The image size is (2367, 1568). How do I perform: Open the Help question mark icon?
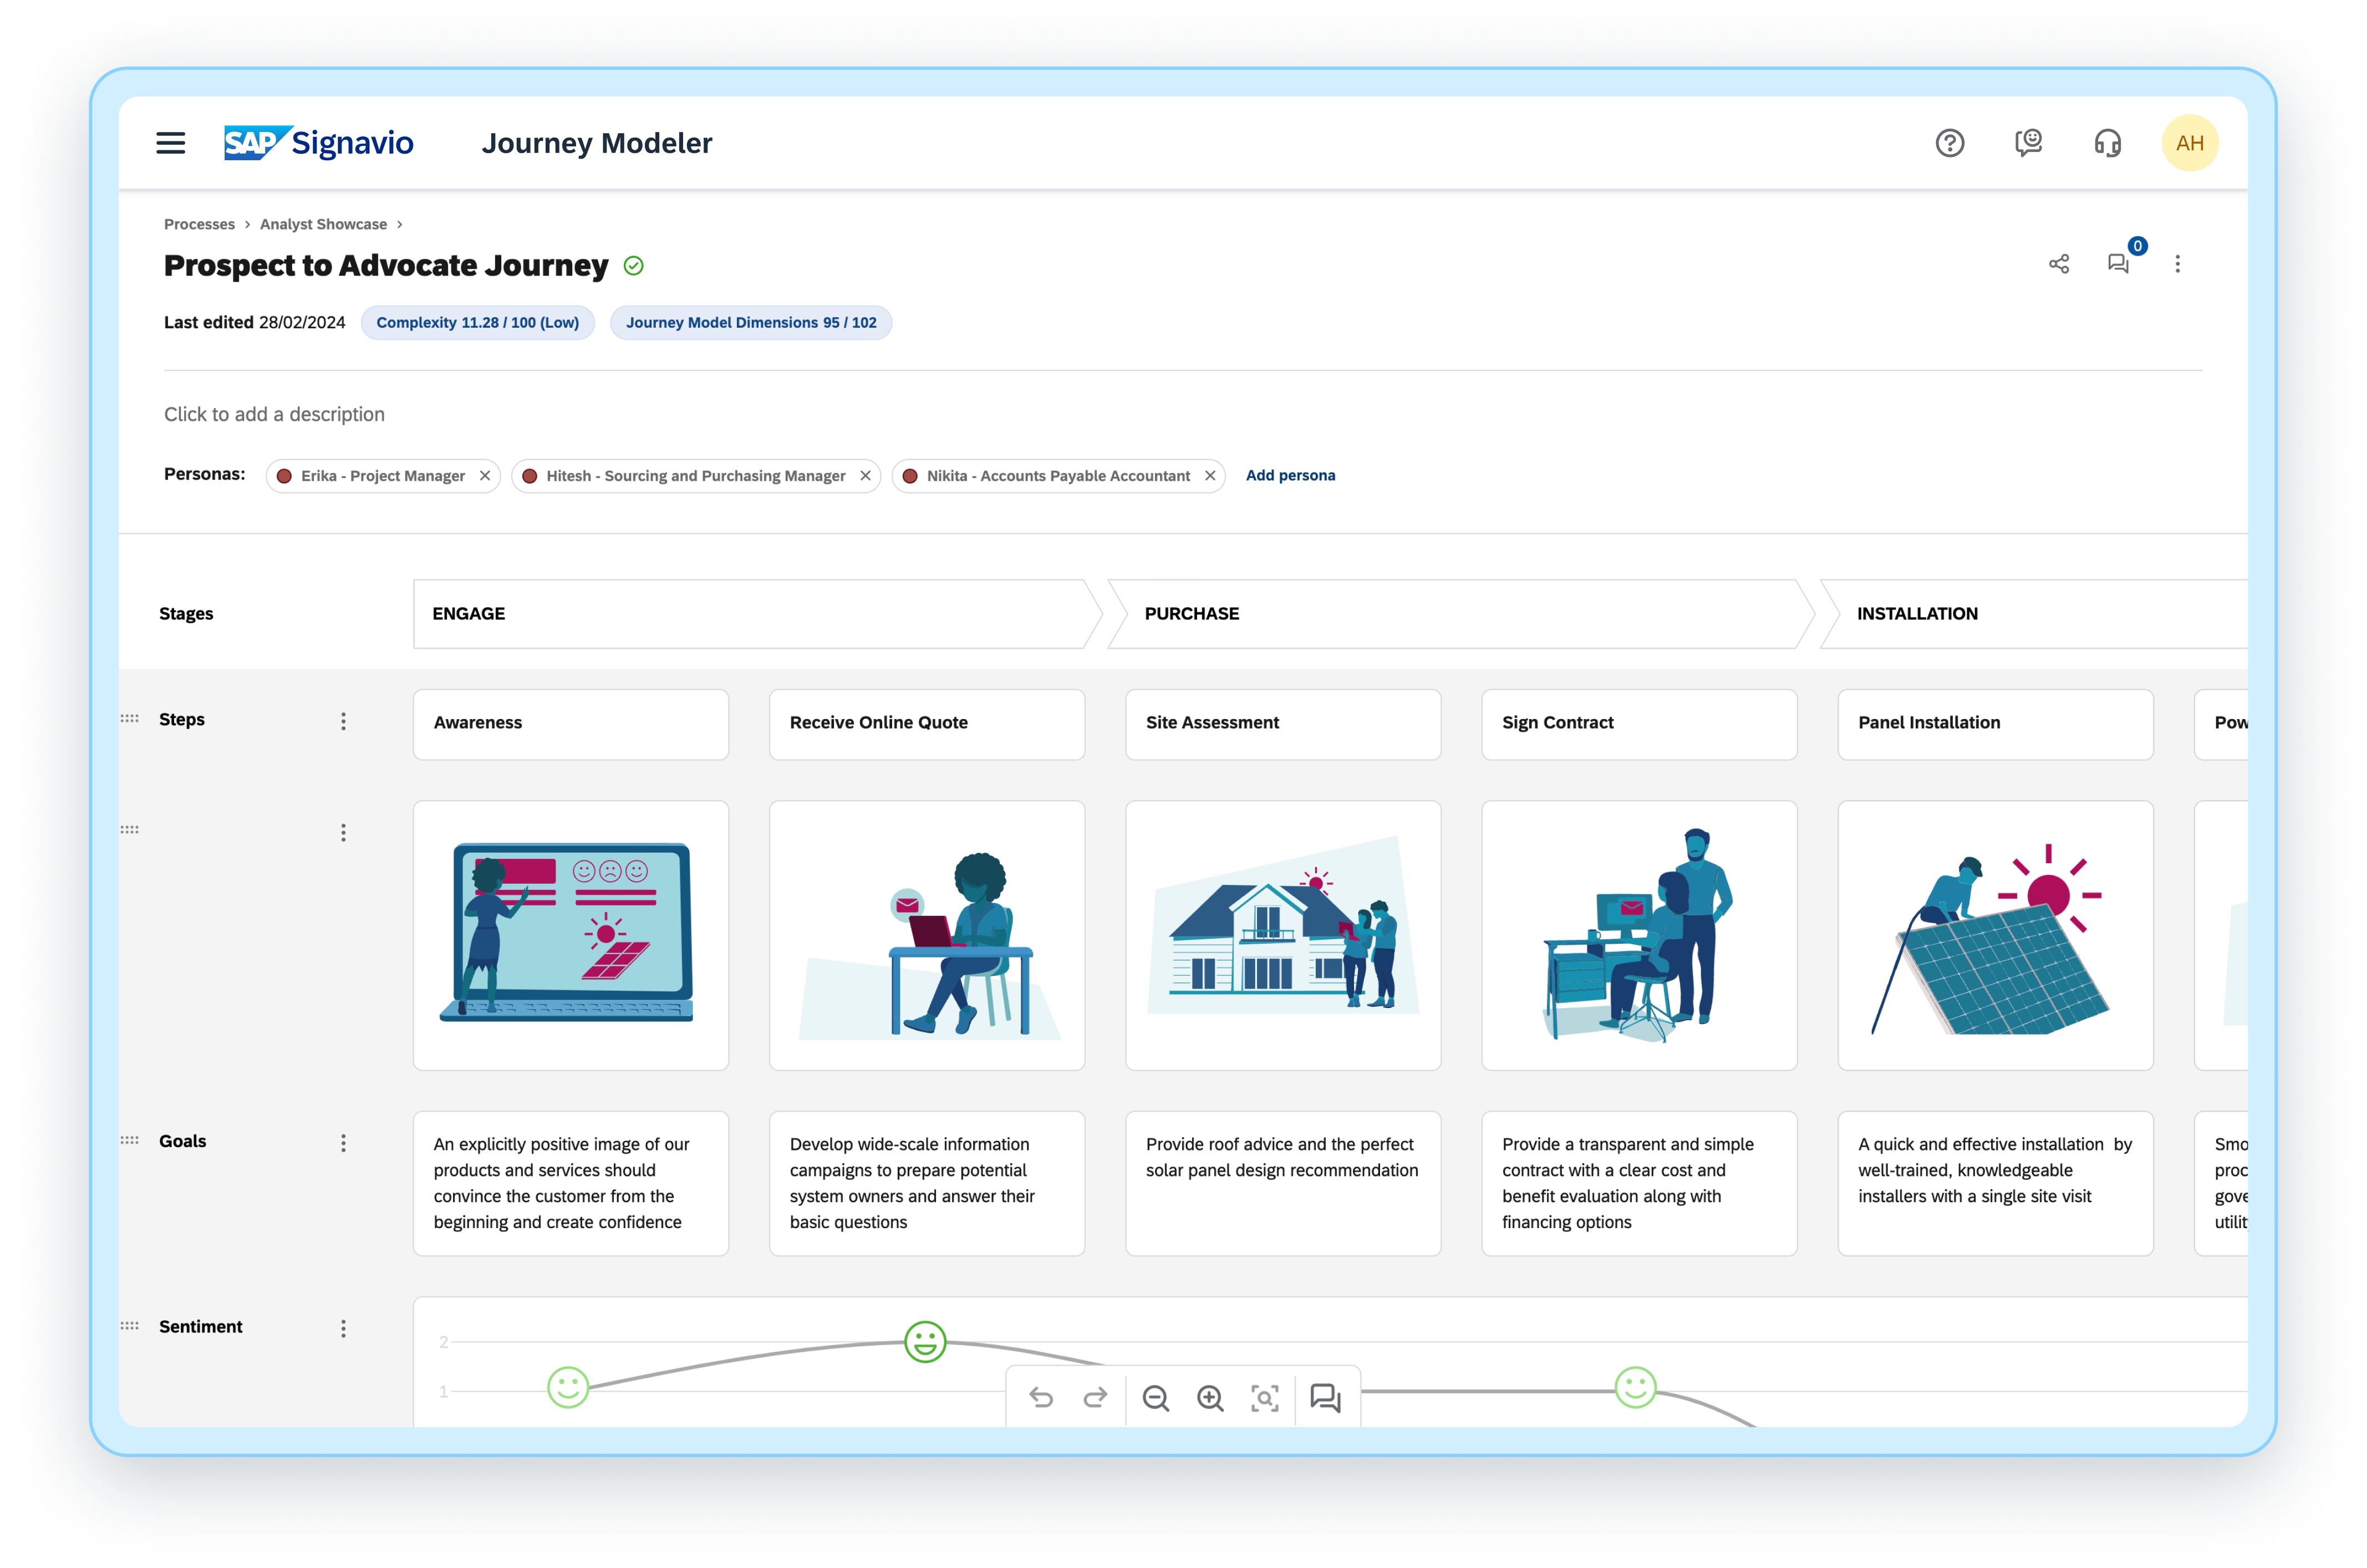point(1949,143)
